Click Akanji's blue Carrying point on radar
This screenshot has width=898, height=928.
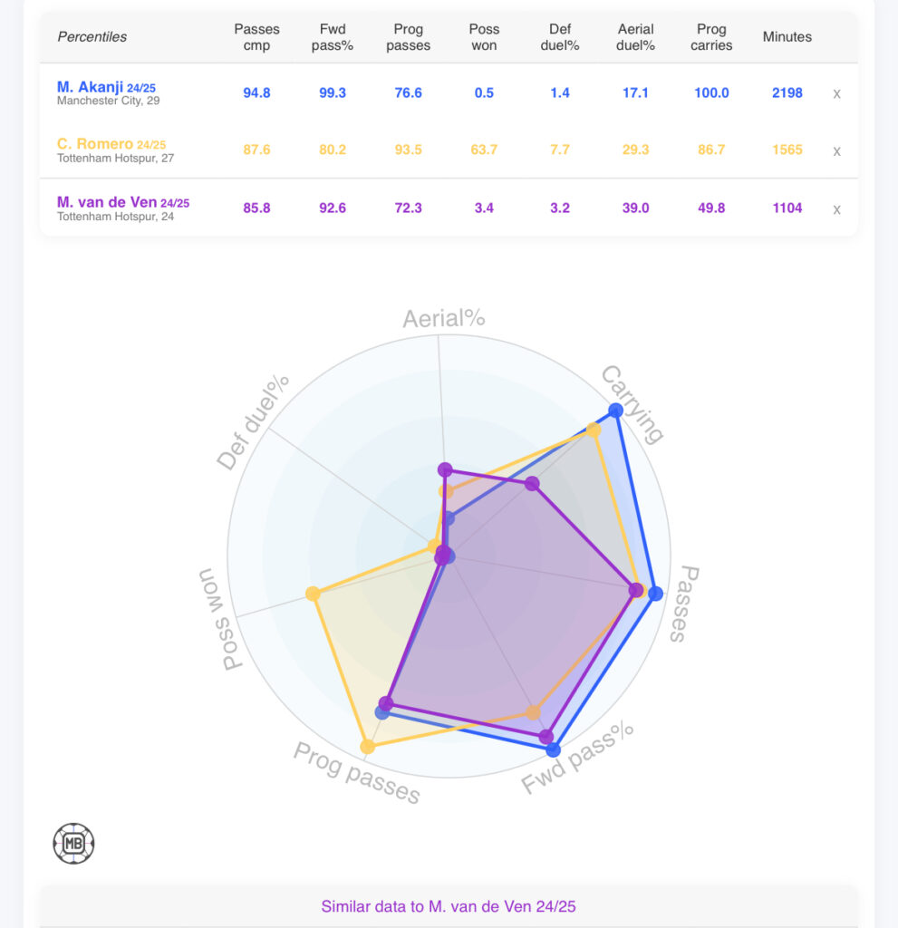615,411
